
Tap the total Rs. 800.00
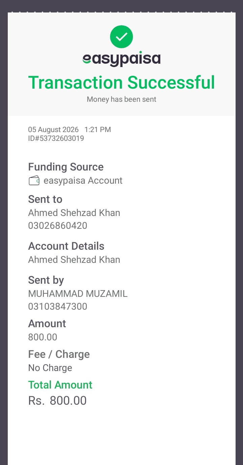point(57,401)
